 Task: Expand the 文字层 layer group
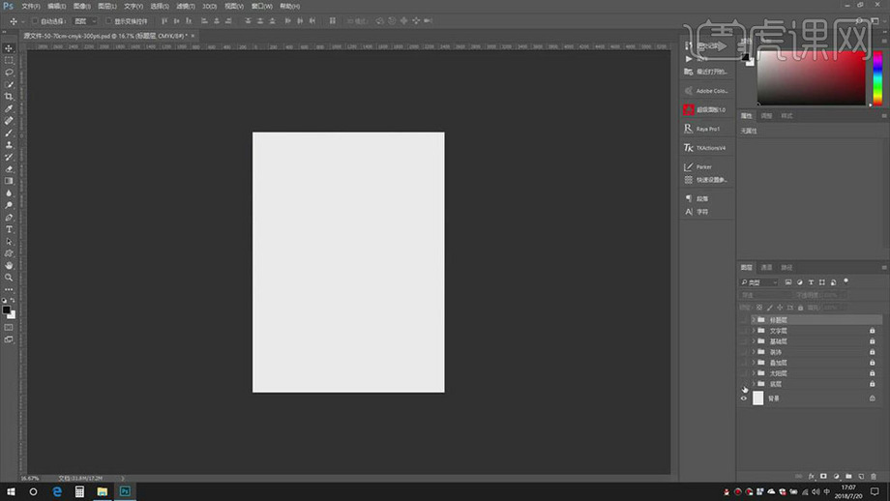[754, 331]
